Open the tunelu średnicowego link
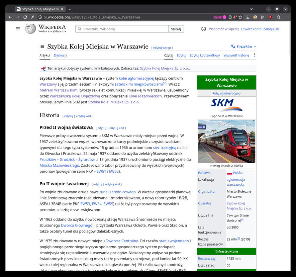 tap(118, 192)
